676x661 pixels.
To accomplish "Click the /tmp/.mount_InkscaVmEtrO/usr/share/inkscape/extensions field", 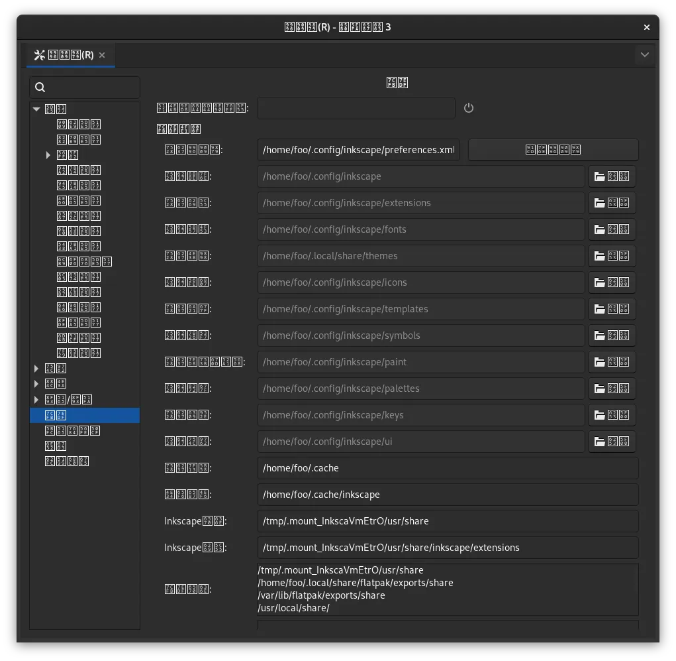I will click(x=448, y=548).
